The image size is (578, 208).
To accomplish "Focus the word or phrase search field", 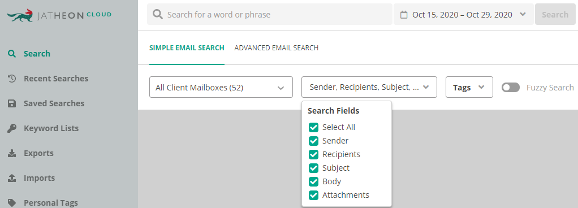I will point(269,14).
